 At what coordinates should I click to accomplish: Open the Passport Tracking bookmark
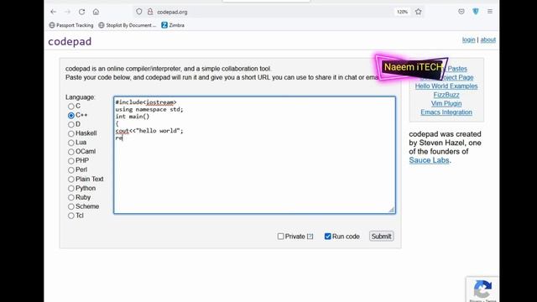71,25
